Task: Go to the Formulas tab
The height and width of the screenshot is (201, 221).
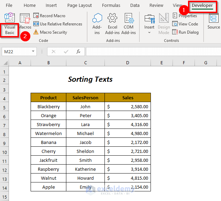Action: tap(111, 5)
